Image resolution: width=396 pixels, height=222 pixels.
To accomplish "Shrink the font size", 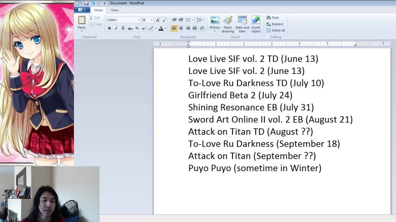I will pyautogui.click(x=164, y=20).
